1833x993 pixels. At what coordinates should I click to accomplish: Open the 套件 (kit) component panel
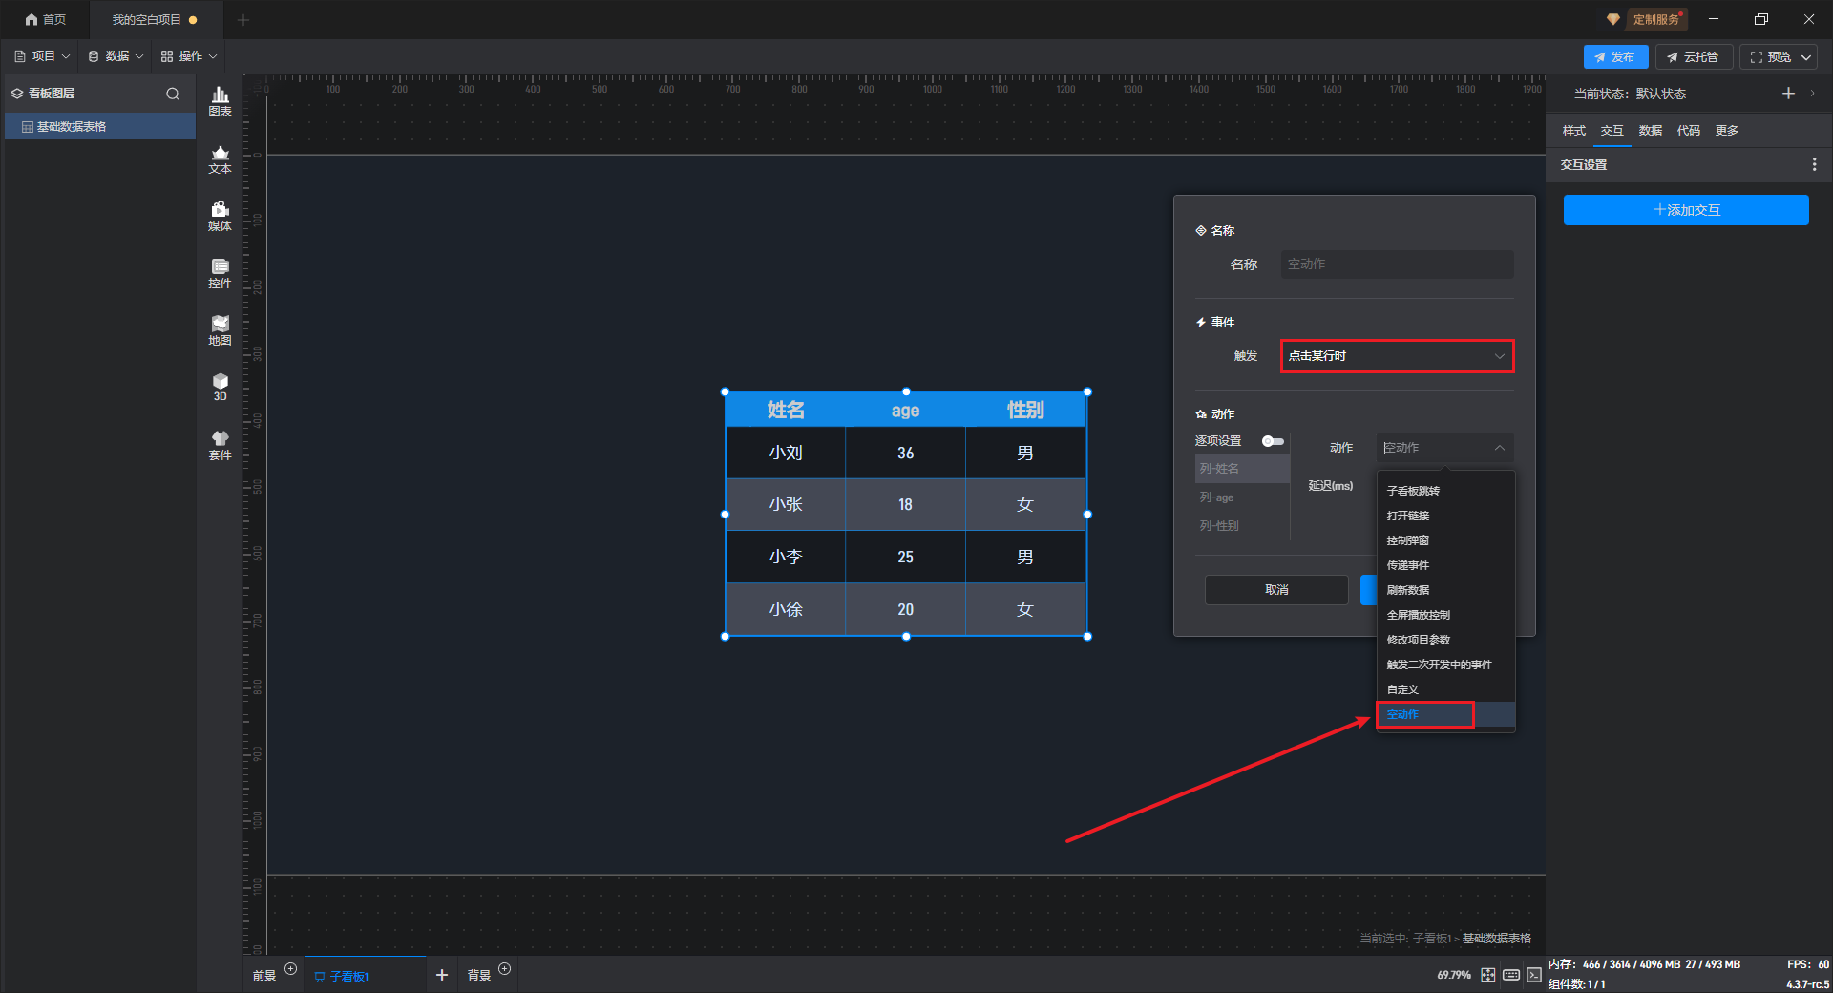tap(220, 445)
